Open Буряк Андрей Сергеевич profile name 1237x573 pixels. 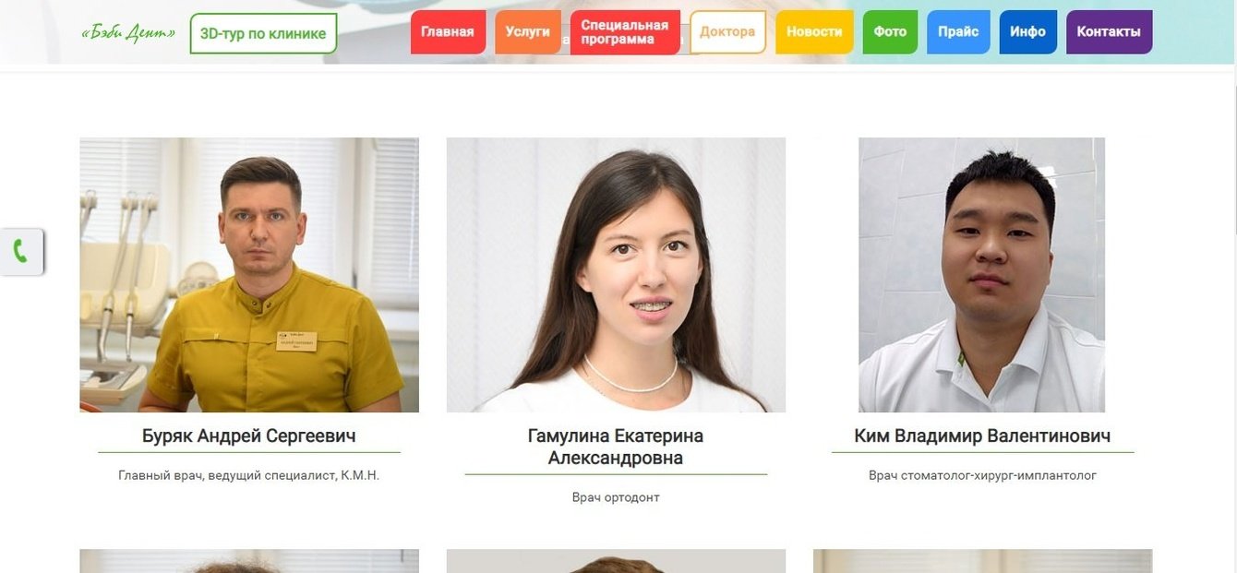pos(249,436)
